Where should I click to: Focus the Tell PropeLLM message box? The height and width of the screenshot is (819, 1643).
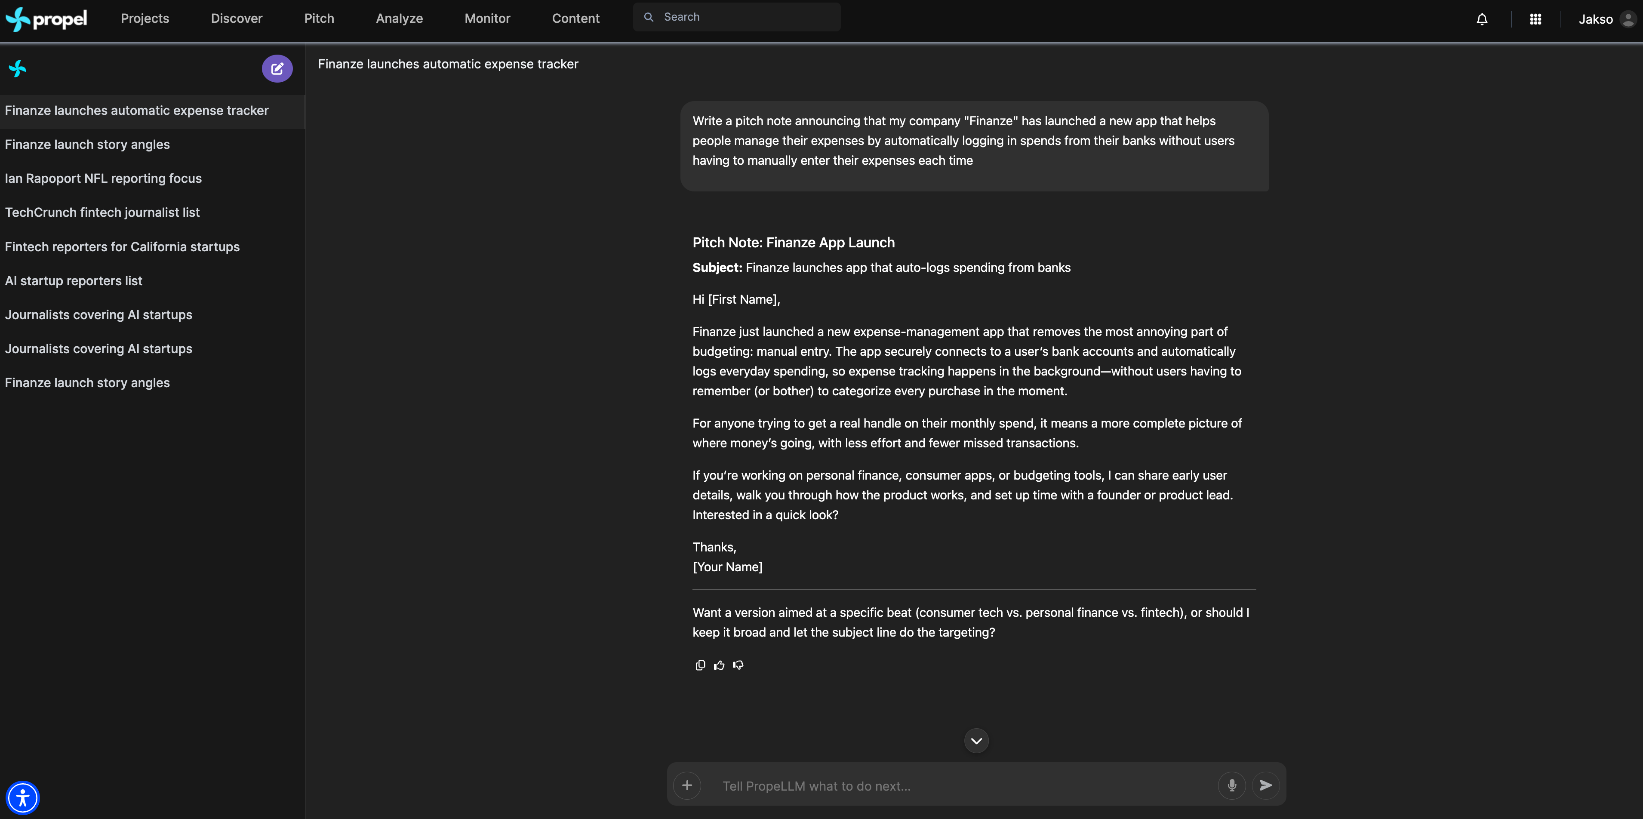(x=957, y=786)
